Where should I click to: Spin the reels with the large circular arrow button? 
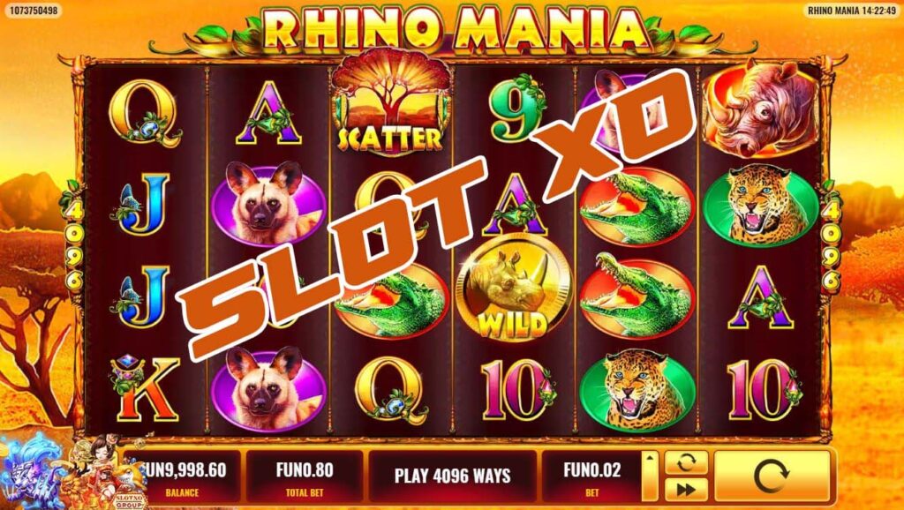[x=772, y=476]
